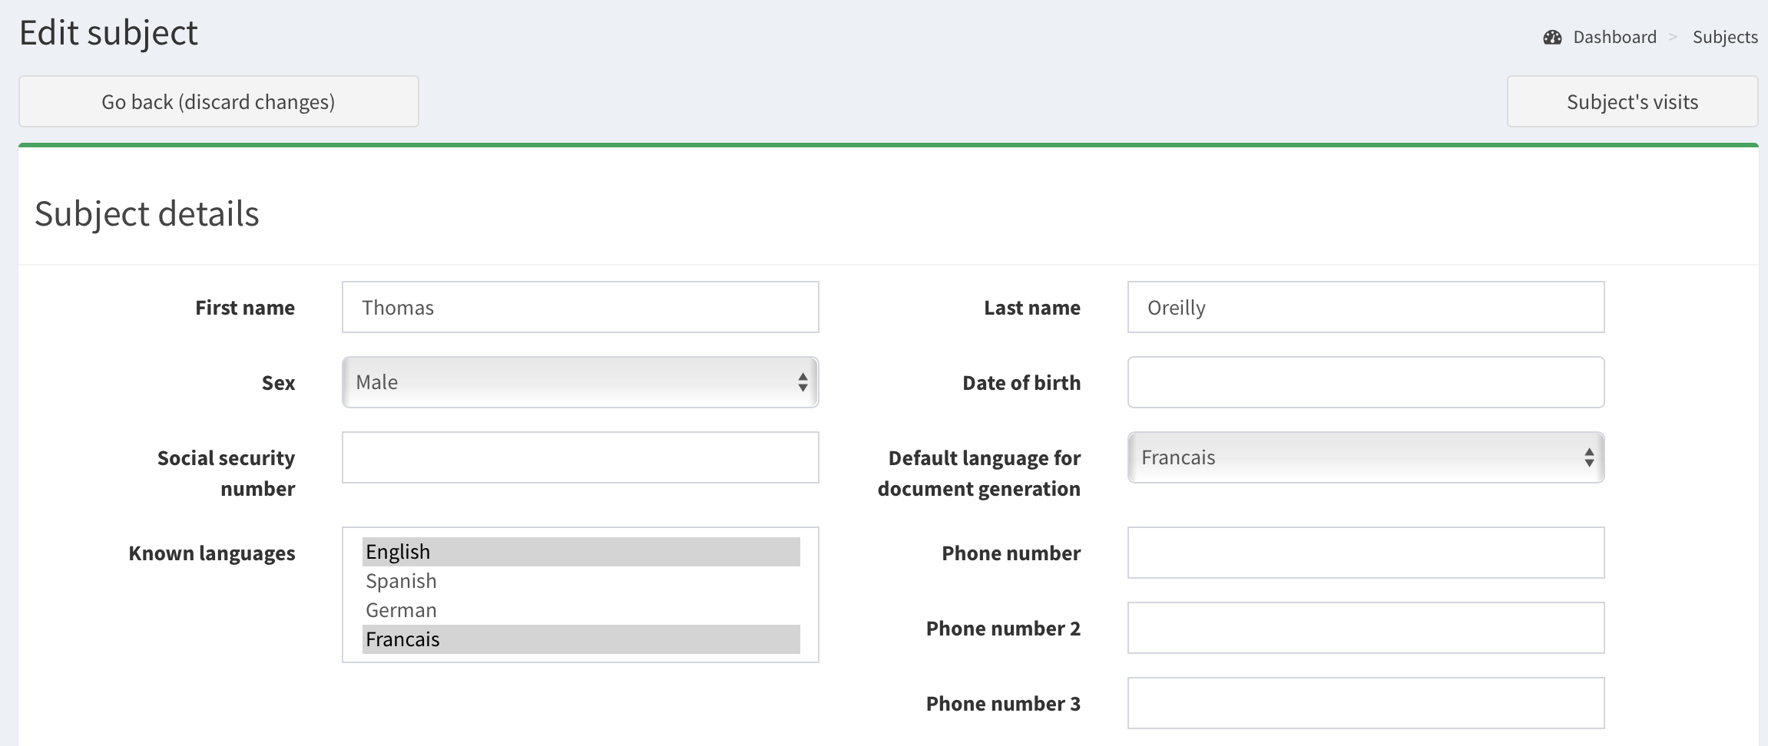The height and width of the screenshot is (746, 1768).
Task: Click into the First name field
Action: (x=580, y=307)
